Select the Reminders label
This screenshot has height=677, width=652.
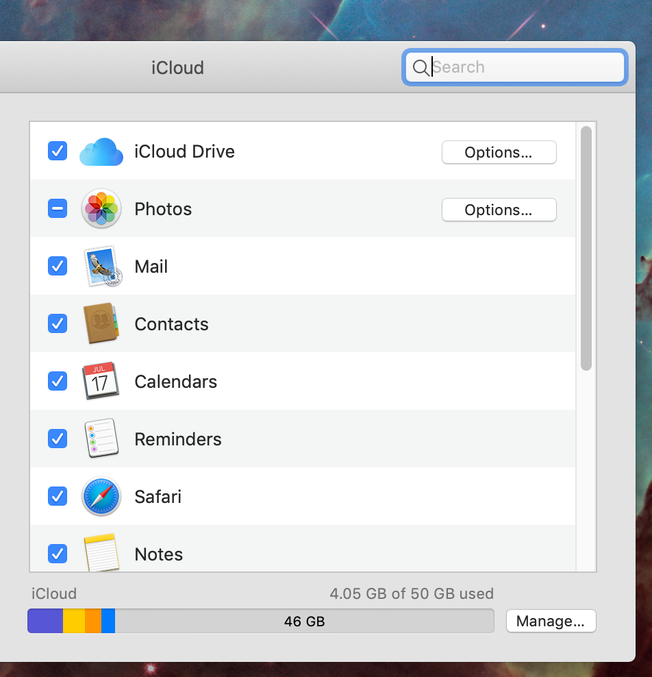tap(178, 439)
